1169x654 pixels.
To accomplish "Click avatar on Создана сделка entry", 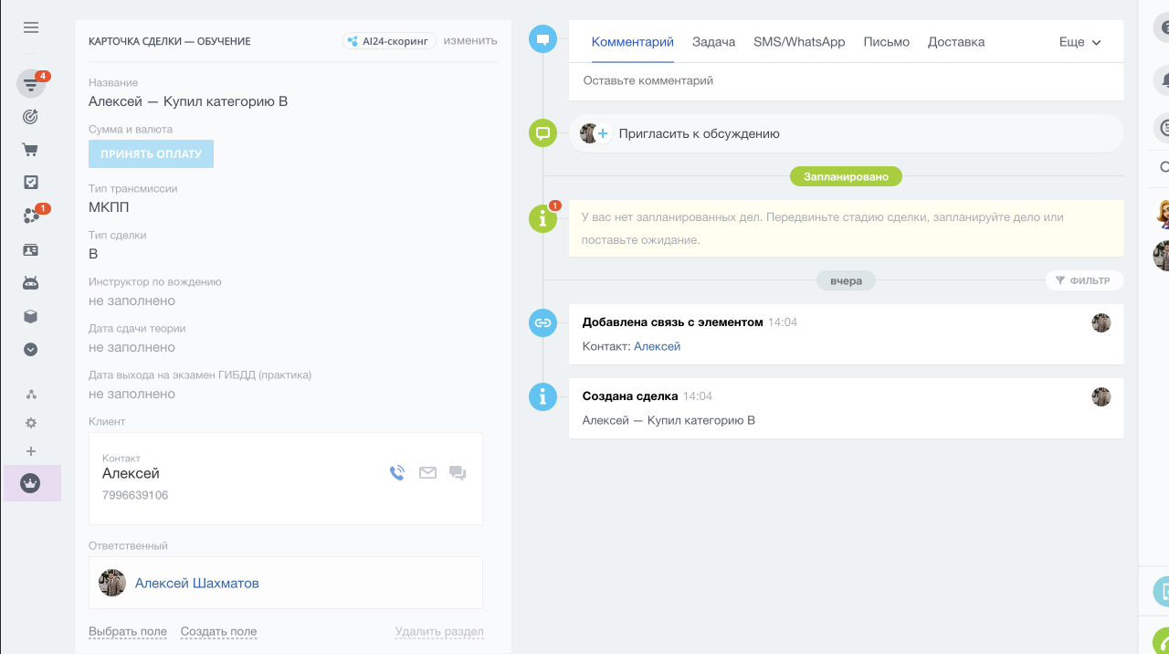I will (1101, 396).
